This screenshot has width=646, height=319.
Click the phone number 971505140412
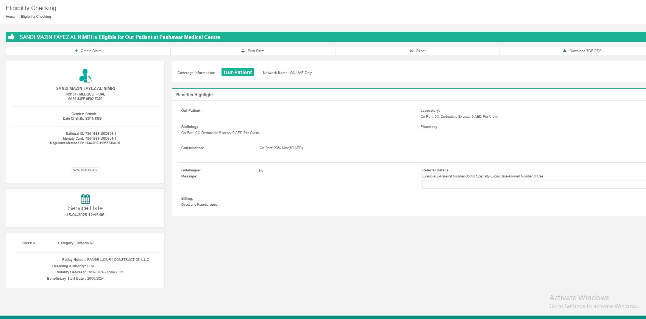tap(87, 170)
